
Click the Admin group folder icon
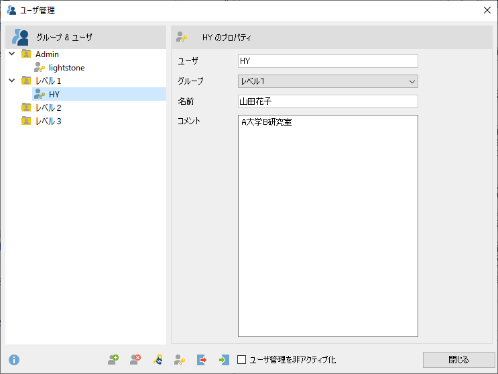coord(26,54)
